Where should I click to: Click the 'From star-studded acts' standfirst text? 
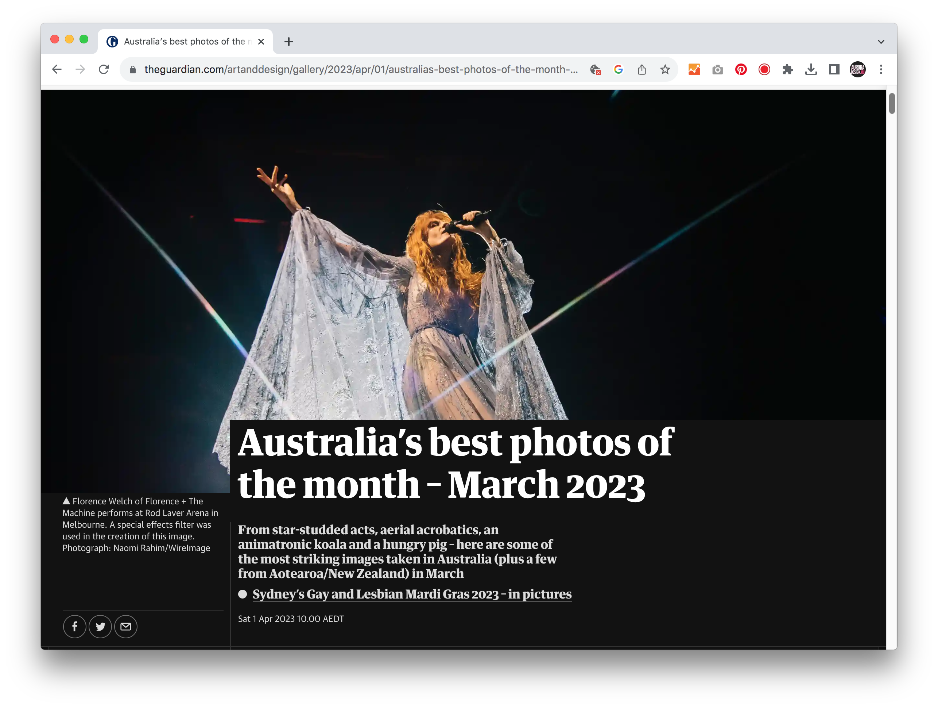397,552
